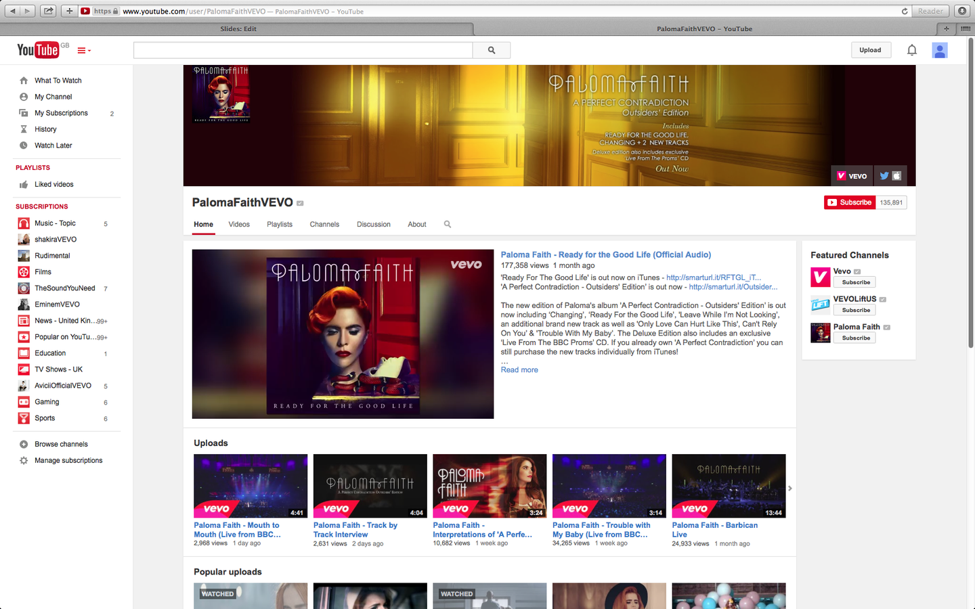975x609 pixels.
Task: Open a new browser tab
Action: coord(947,28)
